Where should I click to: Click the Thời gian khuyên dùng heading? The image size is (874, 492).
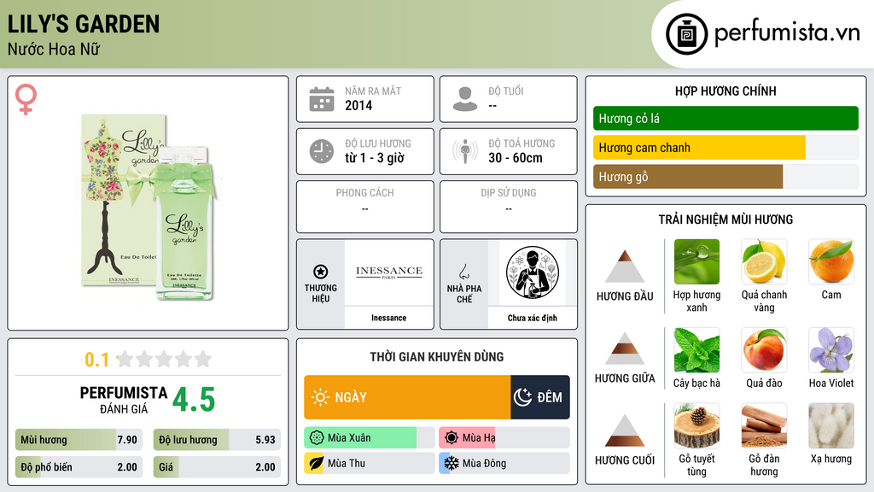437,356
